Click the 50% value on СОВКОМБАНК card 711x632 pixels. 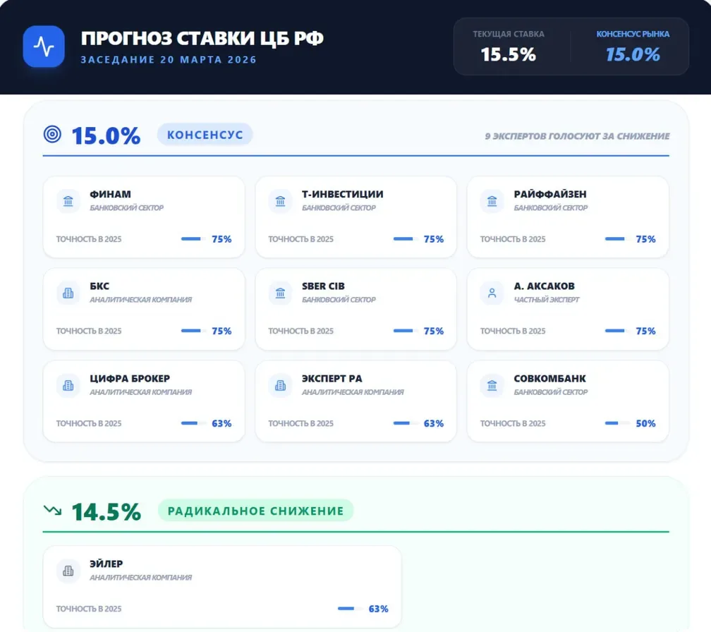tap(645, 423)
